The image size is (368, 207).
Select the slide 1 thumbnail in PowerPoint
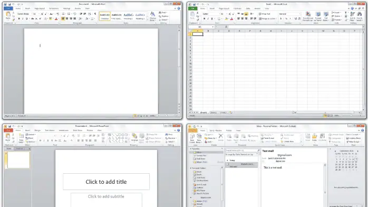pos(18,160)
